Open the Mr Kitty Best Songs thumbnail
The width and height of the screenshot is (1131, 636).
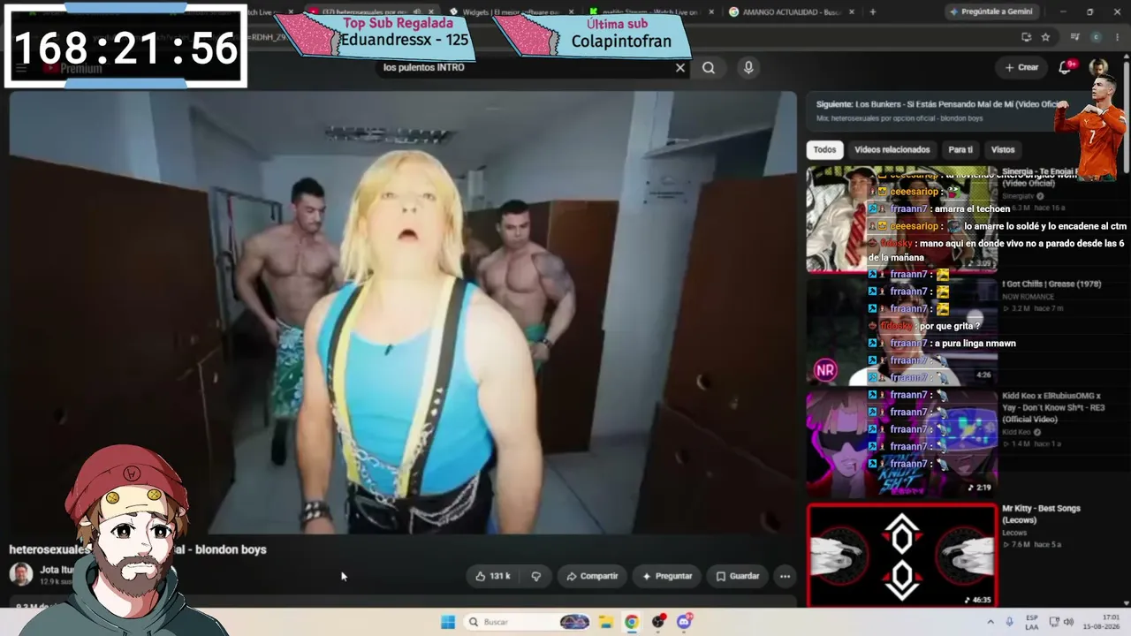tap(901, 556)
